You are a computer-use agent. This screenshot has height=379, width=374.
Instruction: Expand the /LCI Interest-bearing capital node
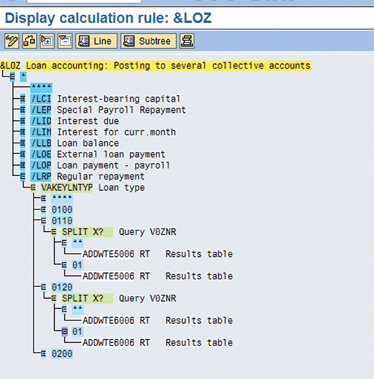pyautogui.click(x=22, y=99)
